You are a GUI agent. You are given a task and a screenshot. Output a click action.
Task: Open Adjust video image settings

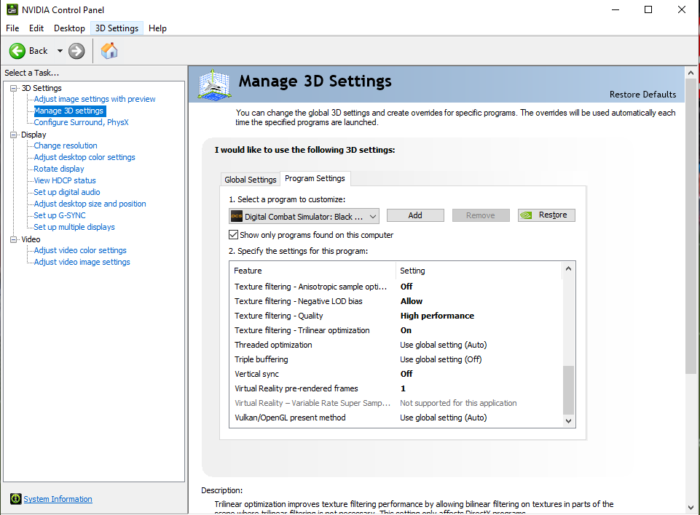point(82,262)
